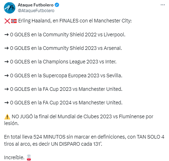Click the arrow beside Supercopa Europea 2023 line

(x=6, y=76)
